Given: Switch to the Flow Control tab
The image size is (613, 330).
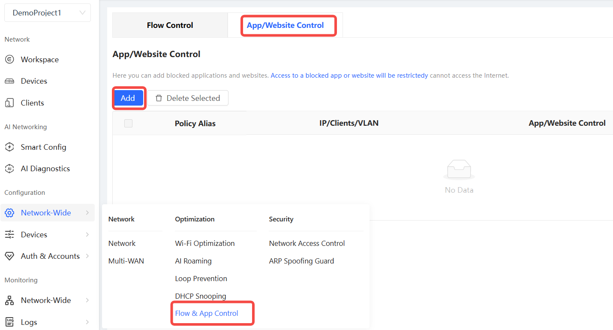Looking at the screenshot, I should pyautogui.click(x=170, y=25).
